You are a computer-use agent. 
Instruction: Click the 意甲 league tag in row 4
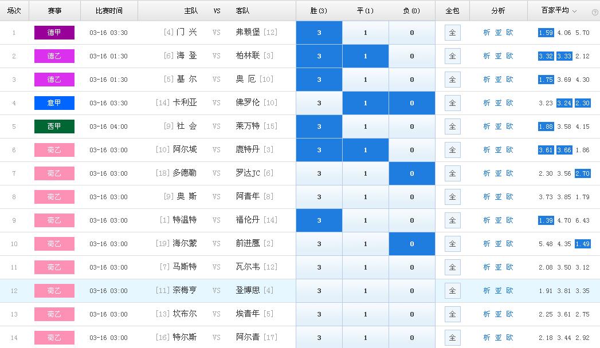(54, 103)
